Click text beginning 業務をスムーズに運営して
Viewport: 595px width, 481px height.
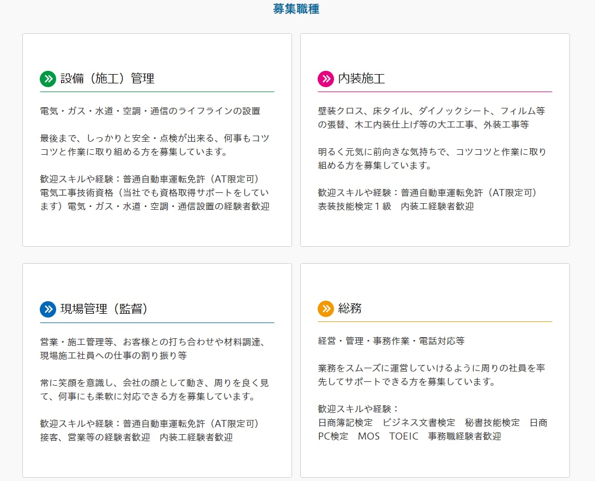[432, 375]
